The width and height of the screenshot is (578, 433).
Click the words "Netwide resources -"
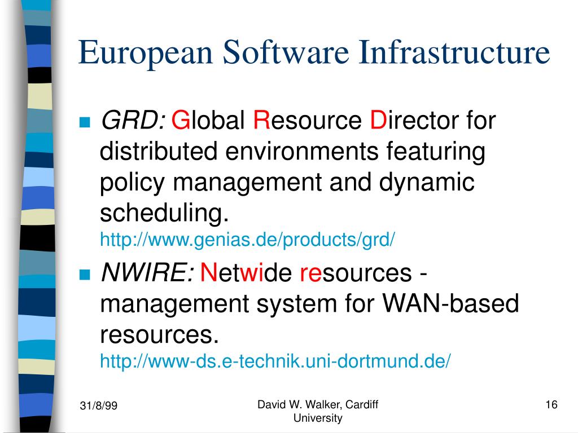314,273
